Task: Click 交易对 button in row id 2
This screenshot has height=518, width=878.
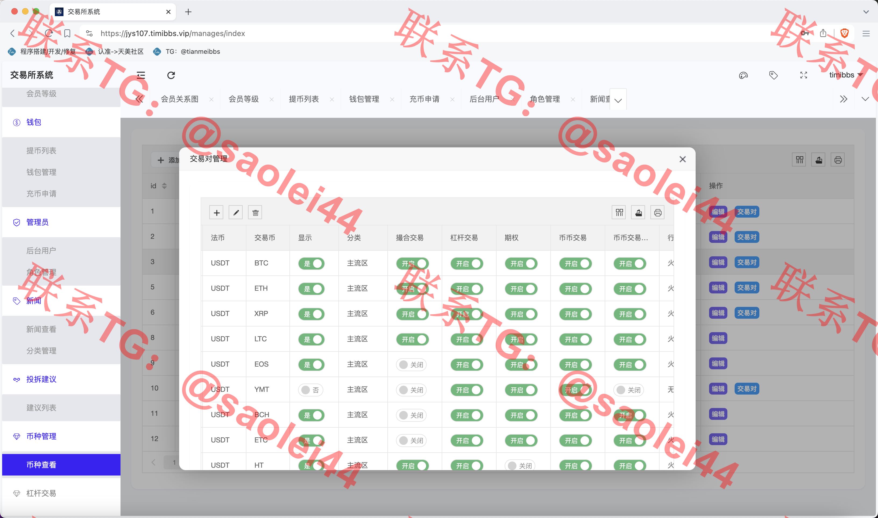Action: click(747, 237)
